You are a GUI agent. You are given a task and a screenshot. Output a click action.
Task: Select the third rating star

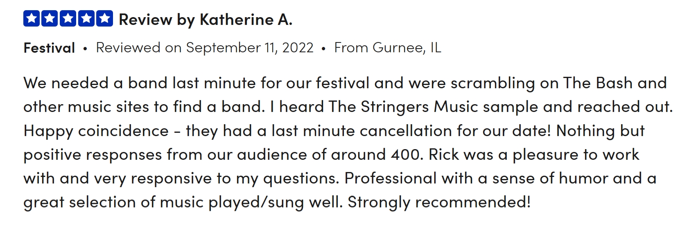pyautogui.click(x=68, y=19)
